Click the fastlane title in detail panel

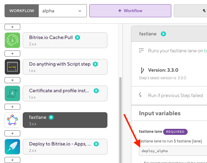pos(148,34)
